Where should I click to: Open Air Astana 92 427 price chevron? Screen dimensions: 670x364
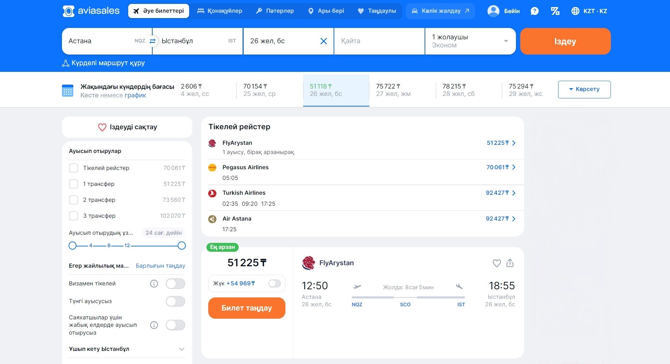(514, 219)
